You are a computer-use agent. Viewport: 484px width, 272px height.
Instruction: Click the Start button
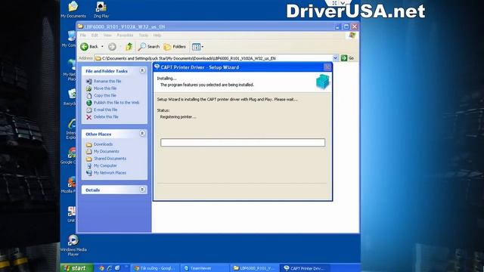click(x=76, y=268)
